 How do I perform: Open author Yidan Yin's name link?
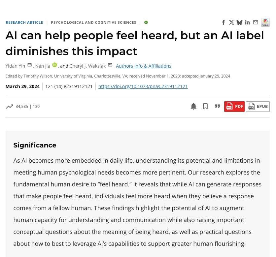[15, 66]
